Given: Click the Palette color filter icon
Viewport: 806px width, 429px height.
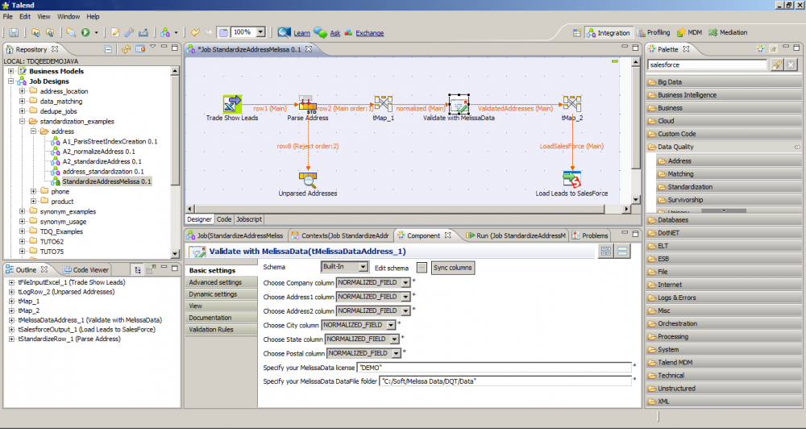Looking at the screenshot, I should (760, 49).
